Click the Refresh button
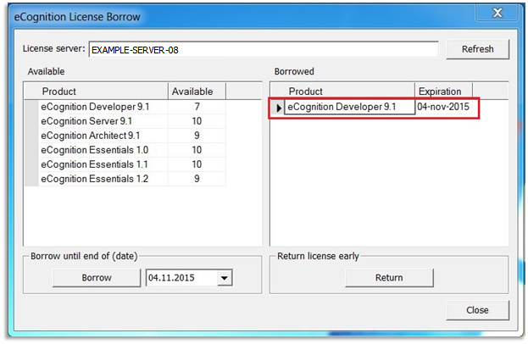The image size is (528, 344). pos(477,49)
